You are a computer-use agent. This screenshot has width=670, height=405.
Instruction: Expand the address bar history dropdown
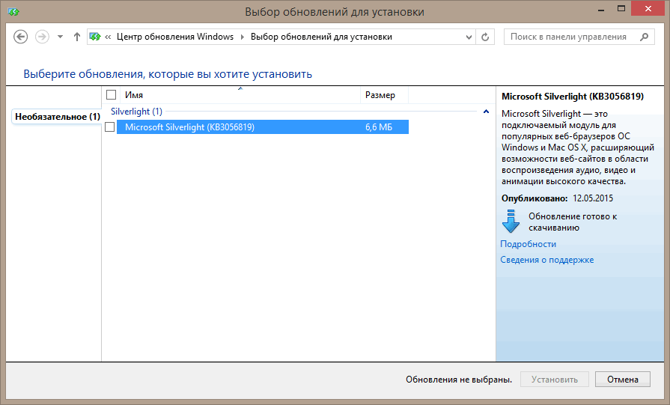[x=469, y=37]
